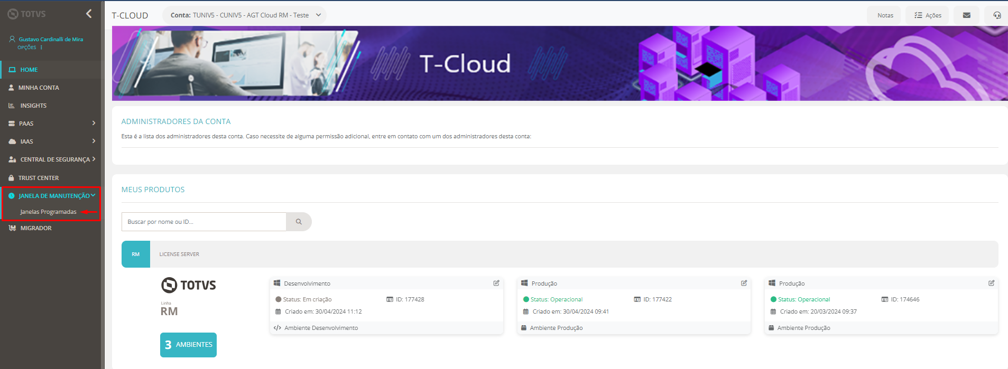Collapse the sidebar with the left chevron
1008x369 pixels.
(89, 14)
